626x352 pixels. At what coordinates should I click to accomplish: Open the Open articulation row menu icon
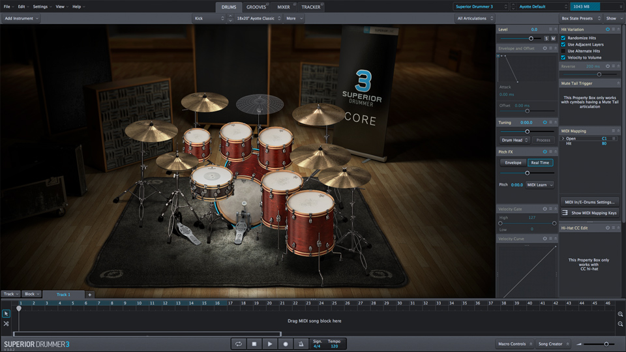614,138
